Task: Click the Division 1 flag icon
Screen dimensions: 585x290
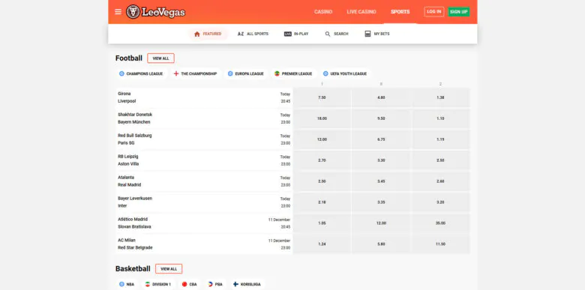Action: coord(147,284)
